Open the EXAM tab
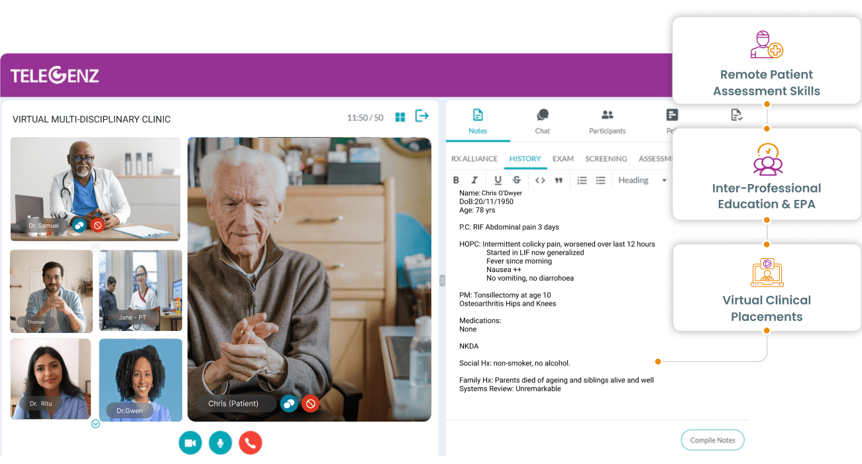Image resolution: width=862 pixels, height=464 pixels. 563,159
